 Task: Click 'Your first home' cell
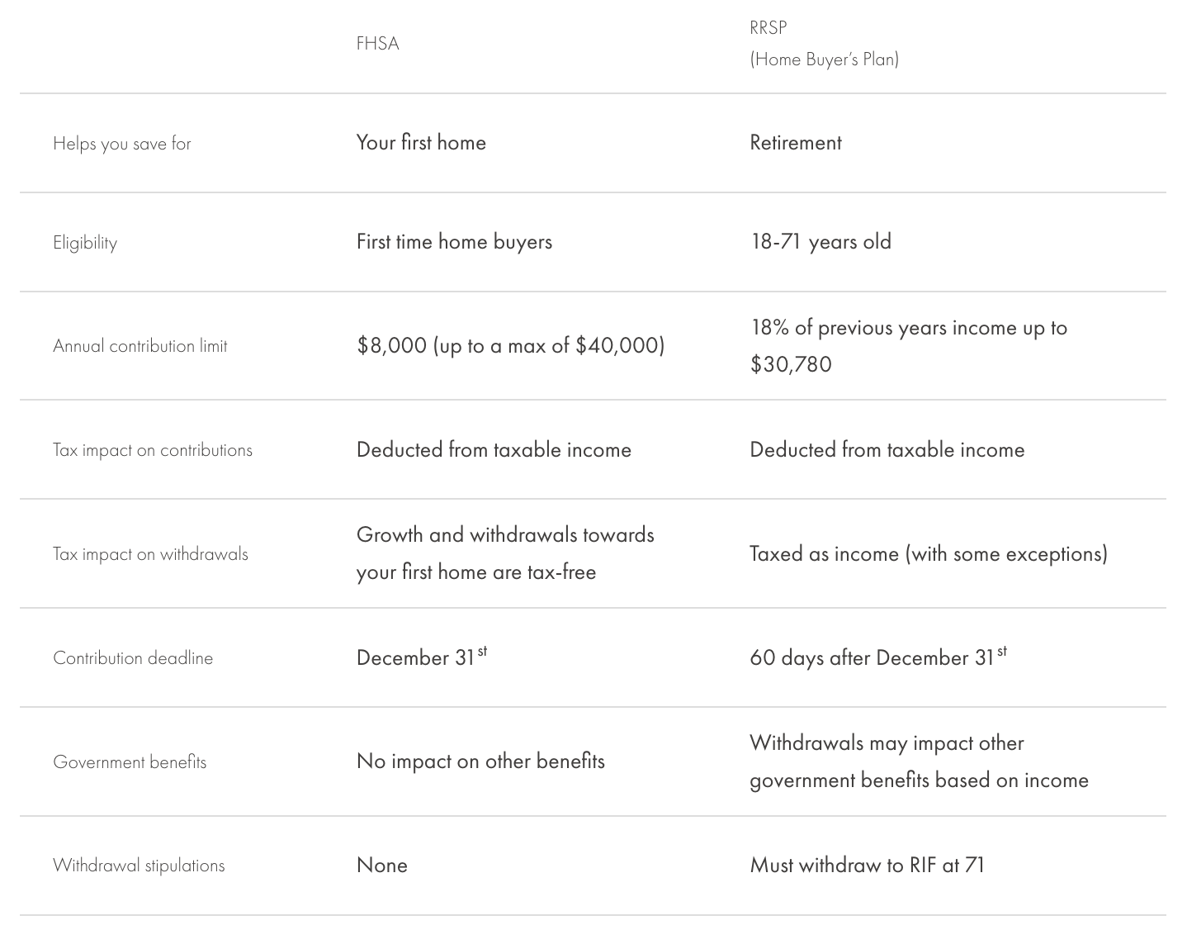(421, 143)
